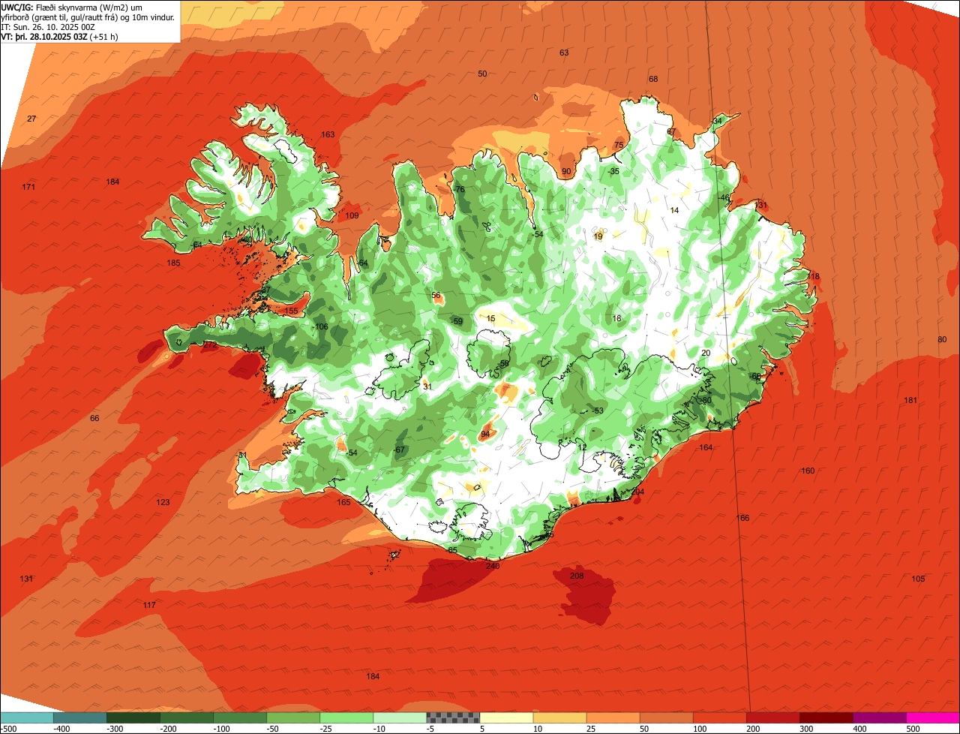Click the map value 75 on the northeast coast
The width and height of the screenshot is (960, 734).
point(619,145)
